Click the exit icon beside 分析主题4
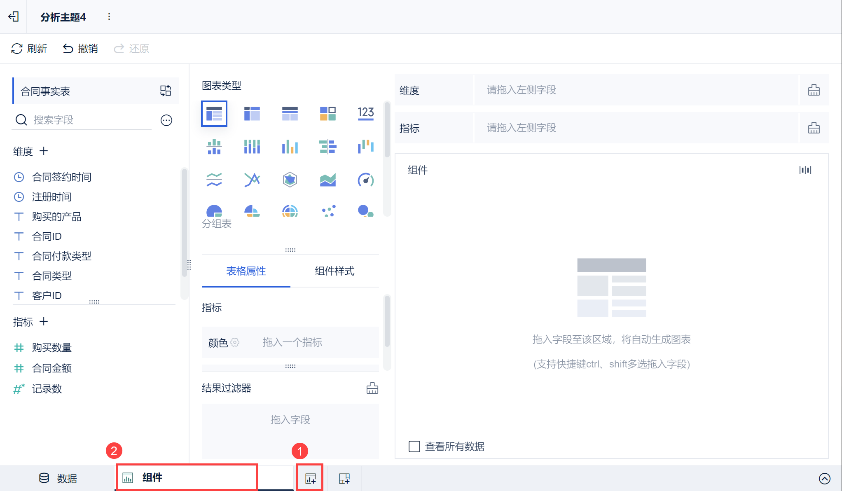 [x=14, y=16]
